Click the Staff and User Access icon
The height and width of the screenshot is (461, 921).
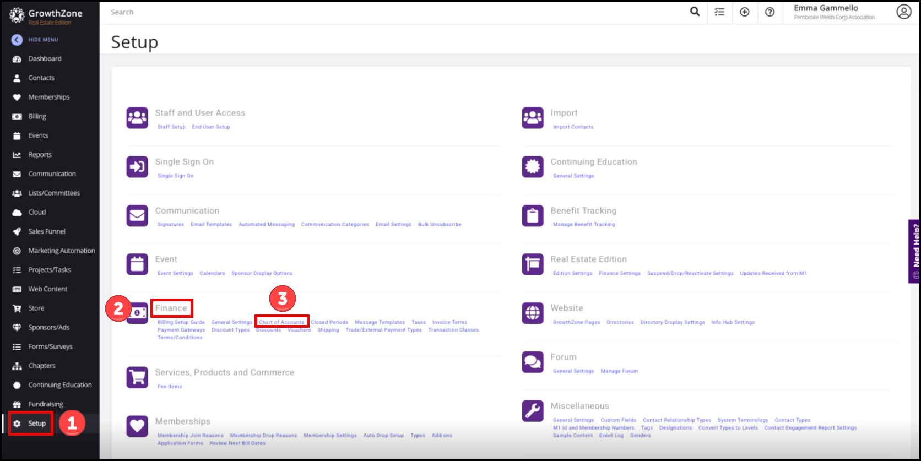[x=137, y=118]
